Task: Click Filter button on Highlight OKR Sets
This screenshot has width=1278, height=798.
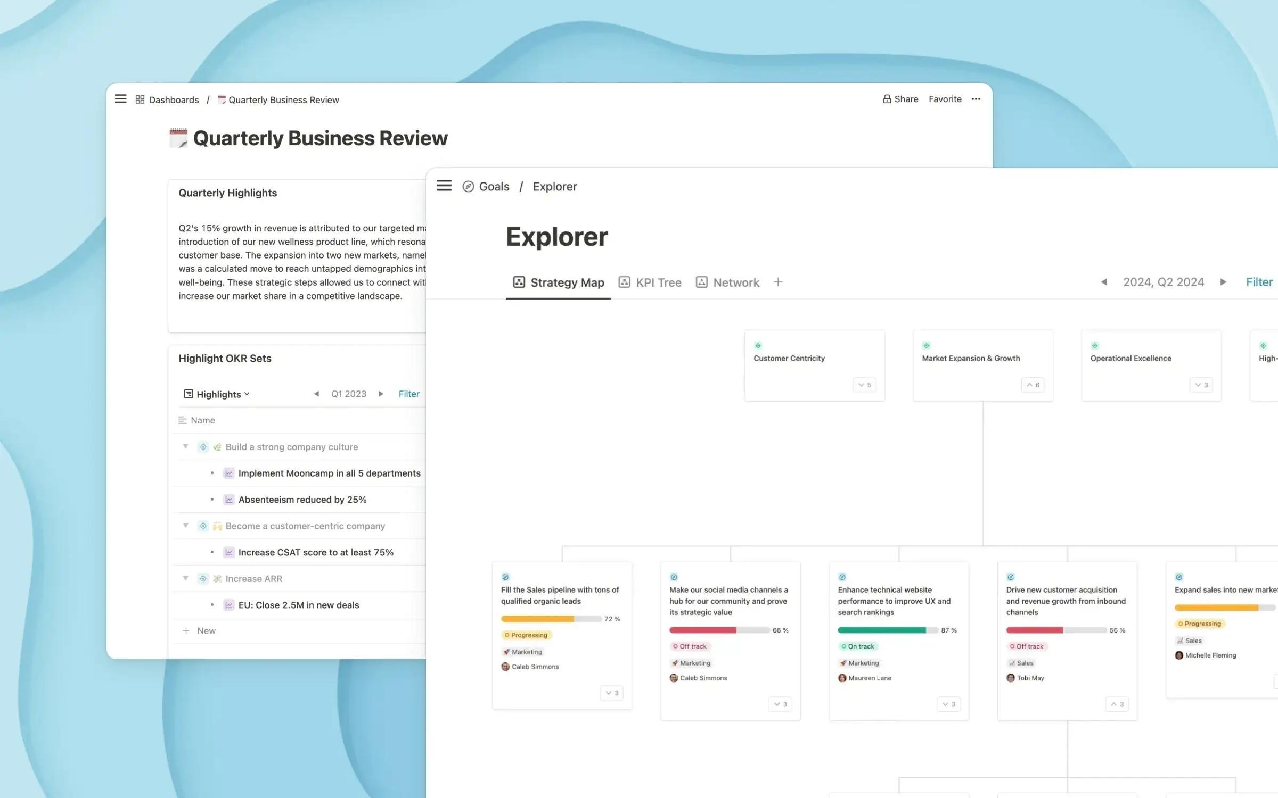Action: [x=408, y=394]
